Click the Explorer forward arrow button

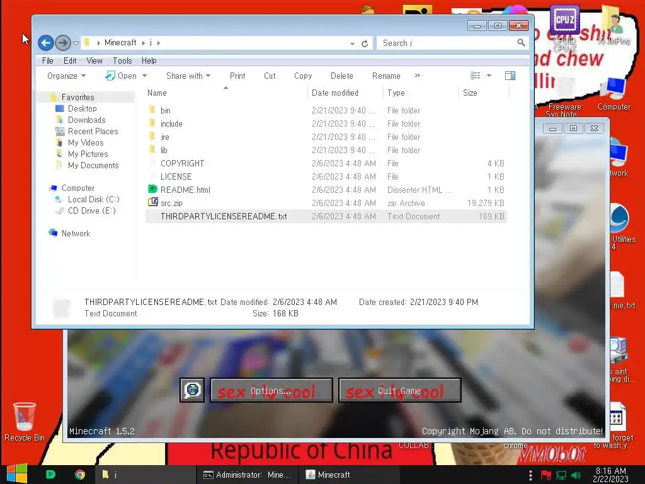(x=63, y=43)
